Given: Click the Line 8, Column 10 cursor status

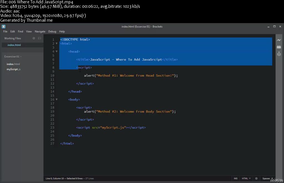Looking at the screenshot, I should (x=55, y=179).
